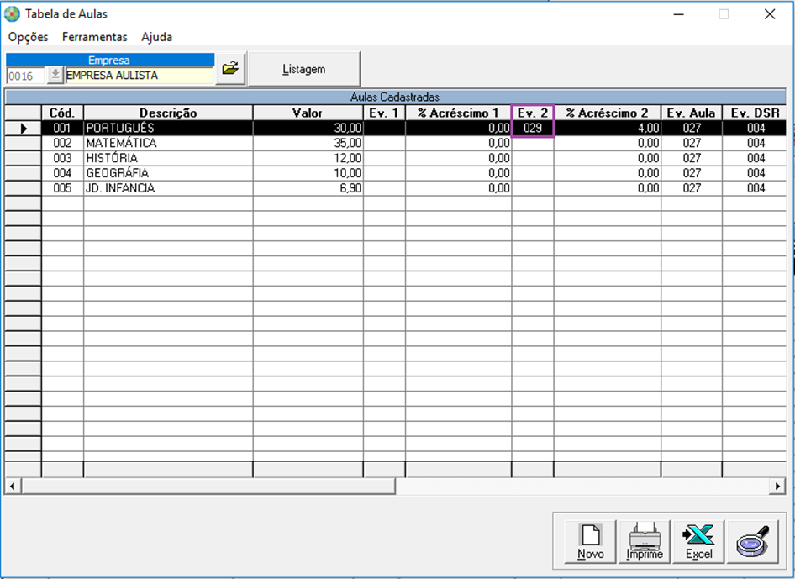Click the % Acréscimo 2 column header
Screen dimensions: 795x579
tap(608, 113)
